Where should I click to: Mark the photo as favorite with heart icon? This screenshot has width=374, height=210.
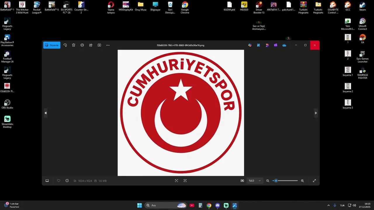pos(58,181)
